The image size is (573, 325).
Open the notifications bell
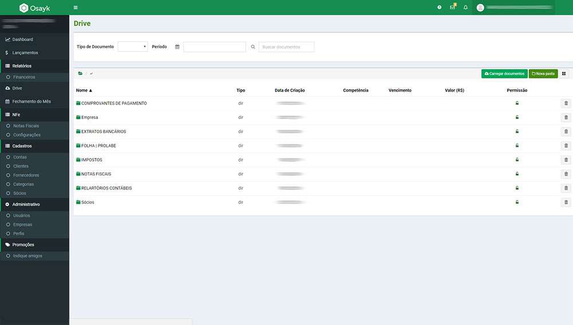tap(465, 7)
